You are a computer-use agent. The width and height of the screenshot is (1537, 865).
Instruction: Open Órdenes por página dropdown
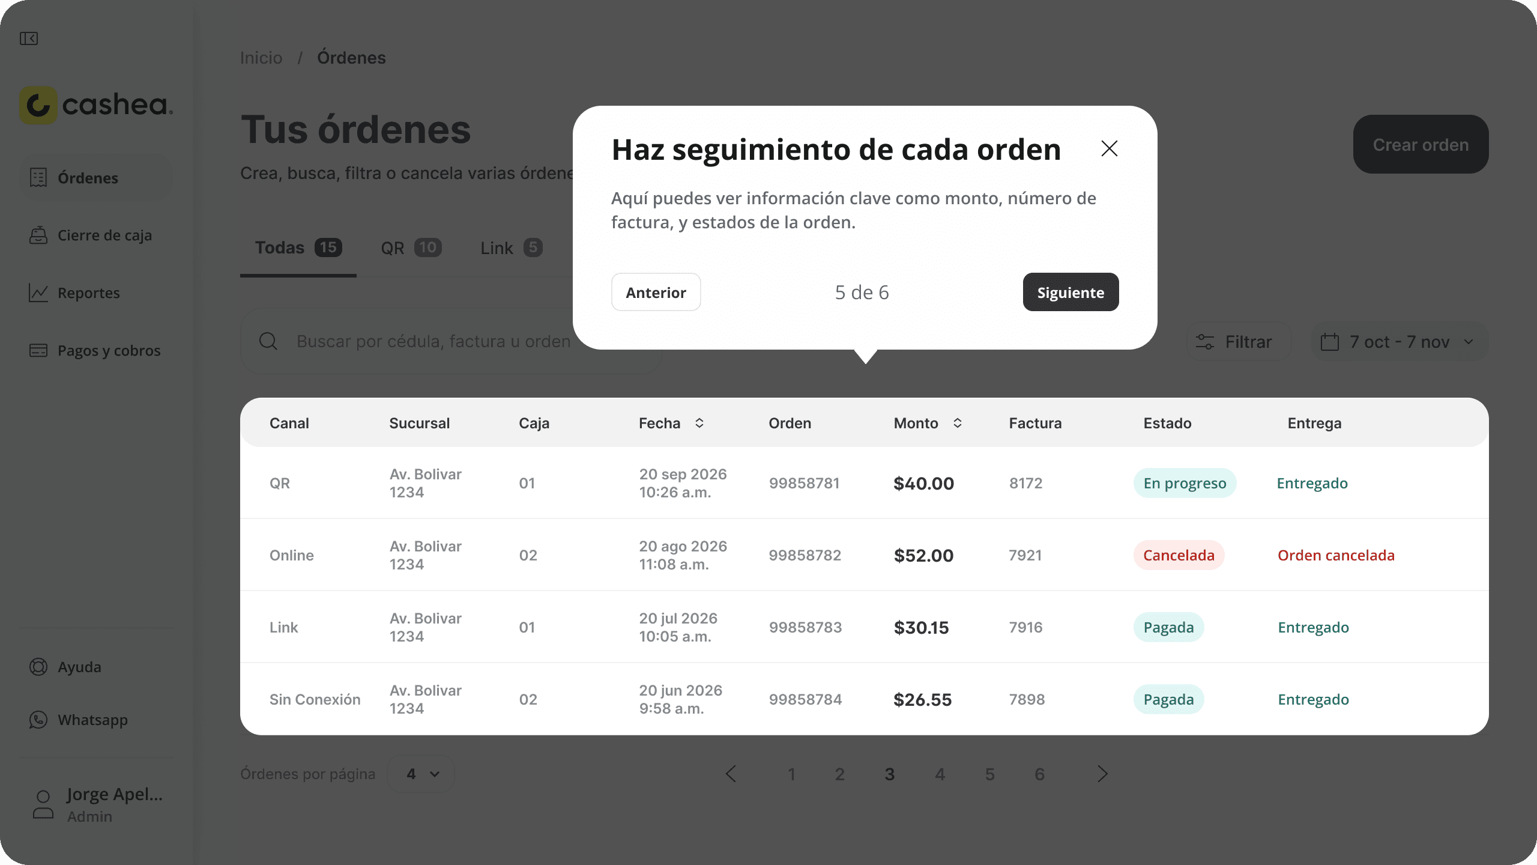[x=421, y=774]
